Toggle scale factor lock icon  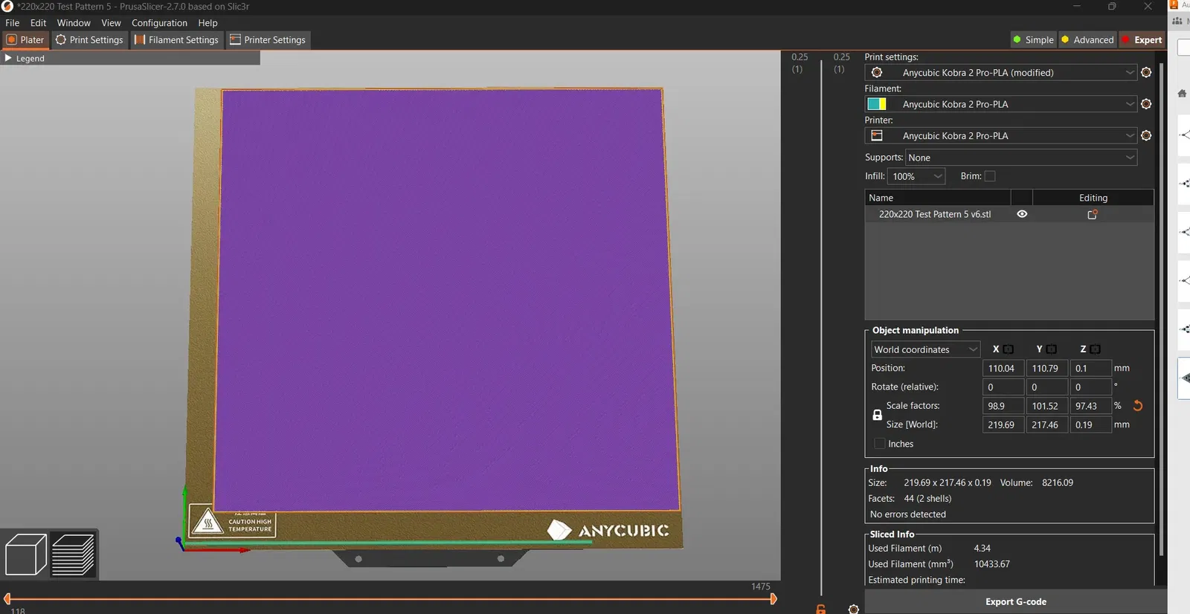pyautogui.click(x=878, y=415)
